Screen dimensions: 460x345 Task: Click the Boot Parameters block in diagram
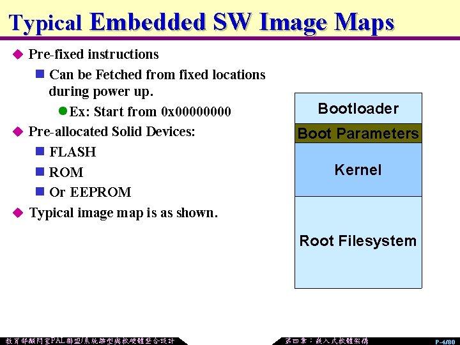[358, 134]
